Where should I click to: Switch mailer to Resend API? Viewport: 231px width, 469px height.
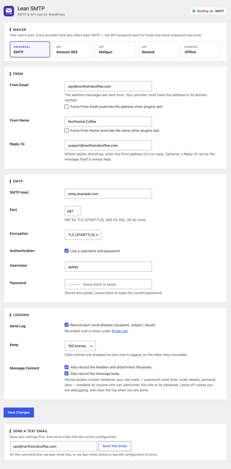pos(158,49)
